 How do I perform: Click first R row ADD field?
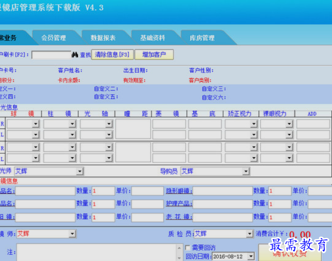click(x=313, y=124)
